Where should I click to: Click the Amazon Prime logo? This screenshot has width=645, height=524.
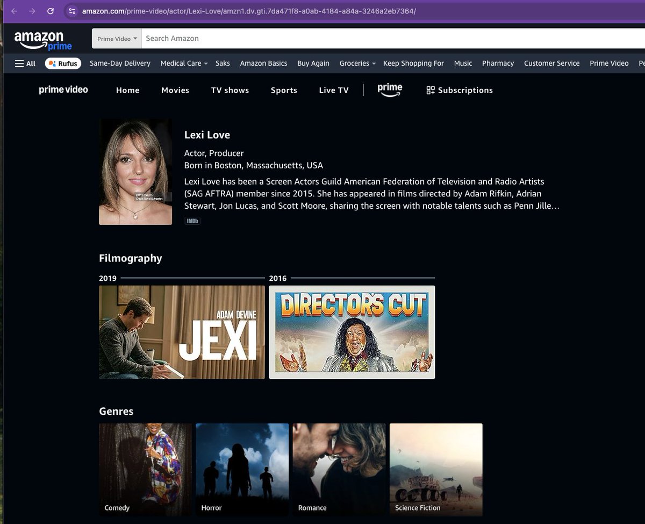[x=42, y=41]
